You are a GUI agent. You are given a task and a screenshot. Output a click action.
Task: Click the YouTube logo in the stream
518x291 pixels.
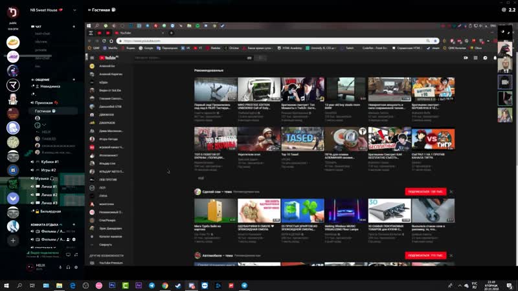[x=109, y=58]
